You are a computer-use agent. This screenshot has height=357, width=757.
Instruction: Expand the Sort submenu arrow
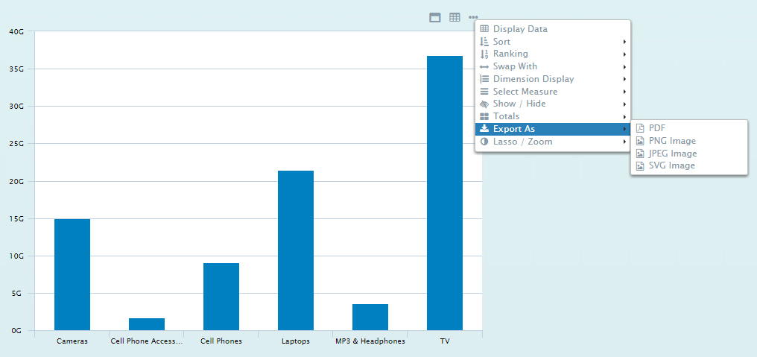coord(624,42)
